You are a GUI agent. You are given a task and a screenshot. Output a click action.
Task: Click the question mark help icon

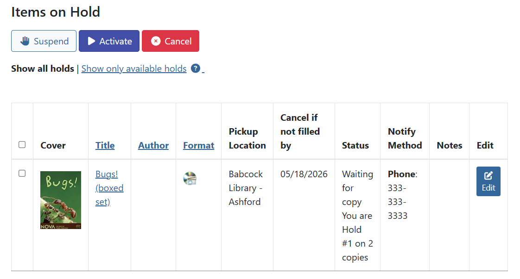[196, 68]
